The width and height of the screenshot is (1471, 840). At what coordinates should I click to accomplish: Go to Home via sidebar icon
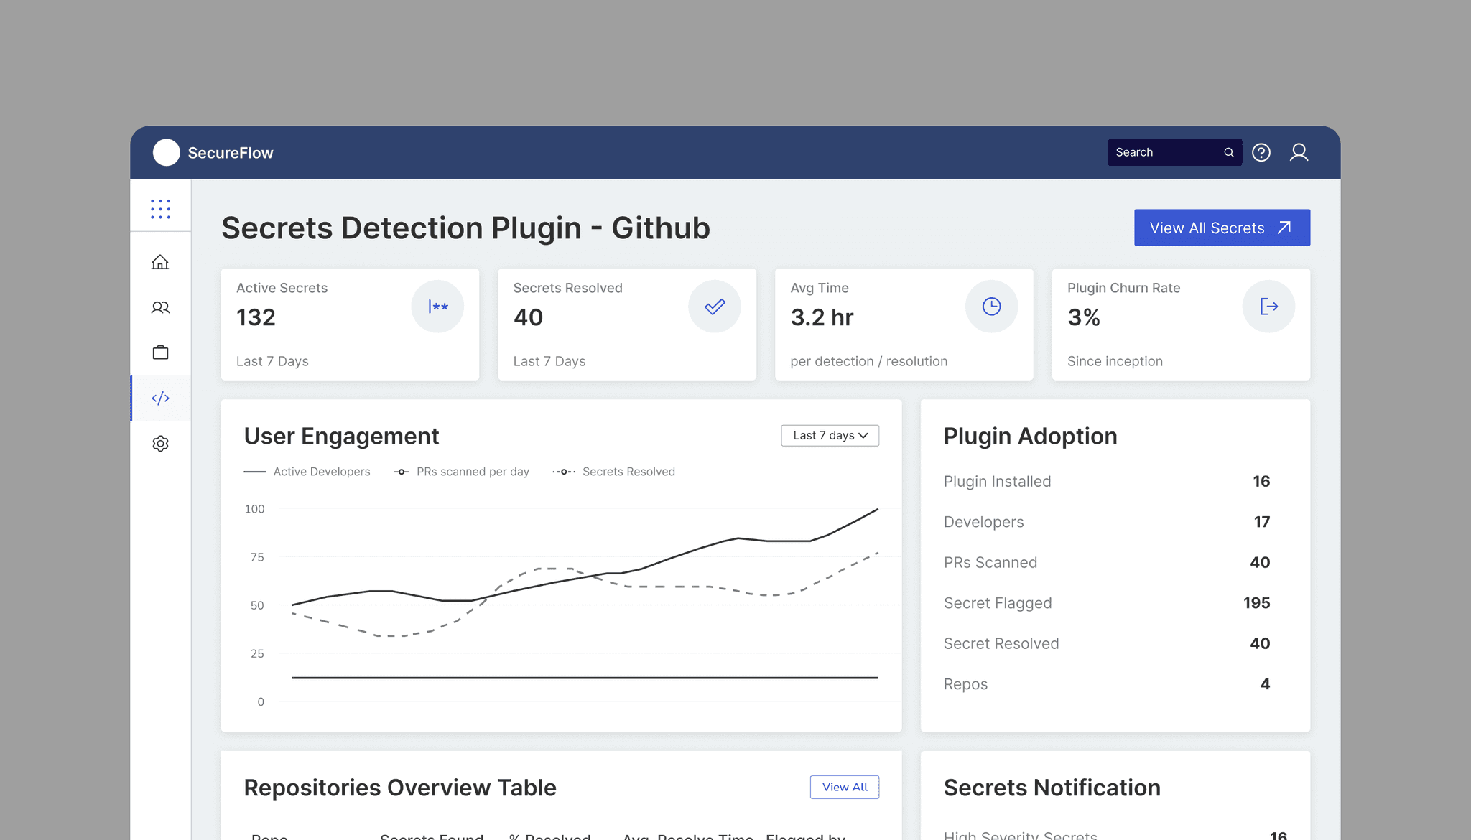pyautogui.click(x=160, y=262)
